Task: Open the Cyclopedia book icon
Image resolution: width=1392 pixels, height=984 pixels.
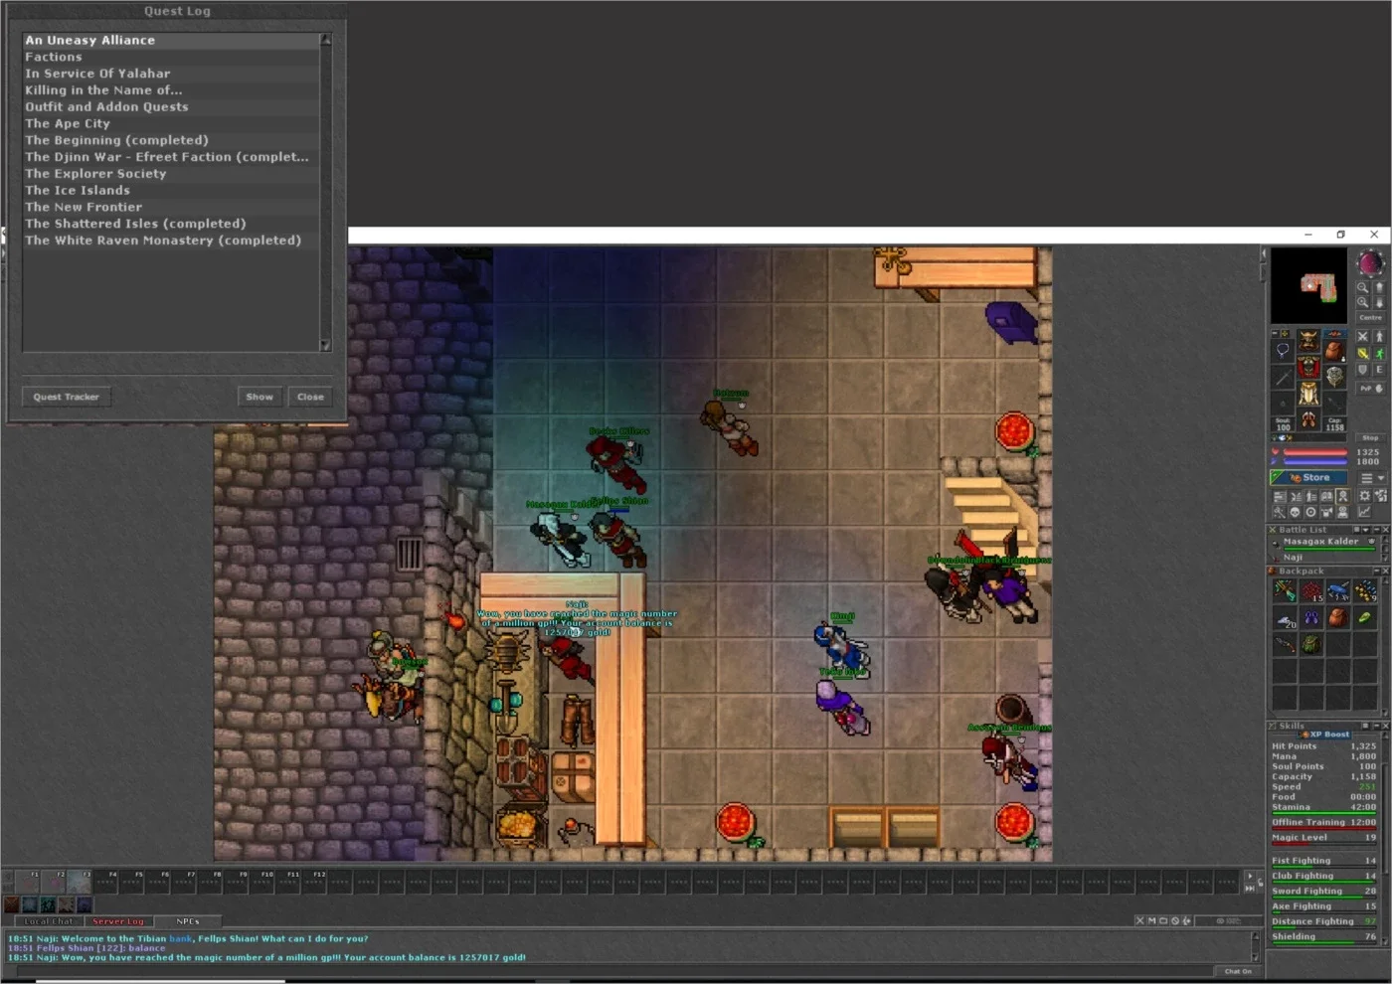Action: click(1326, 496)
